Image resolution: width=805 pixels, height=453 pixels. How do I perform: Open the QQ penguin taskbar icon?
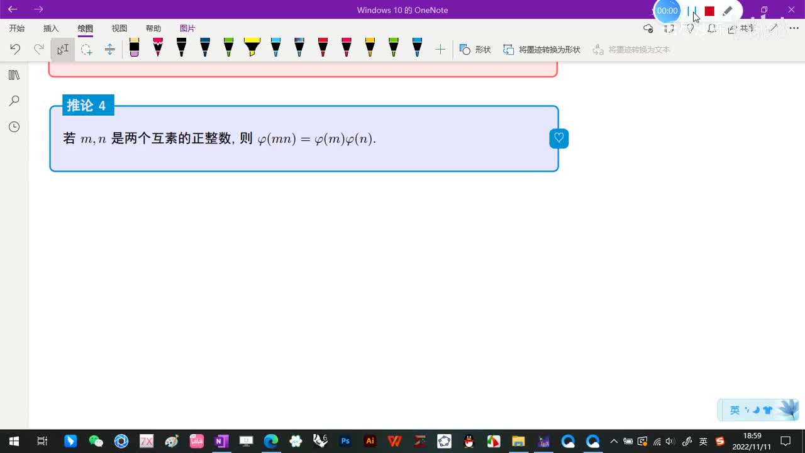(469, 441)
